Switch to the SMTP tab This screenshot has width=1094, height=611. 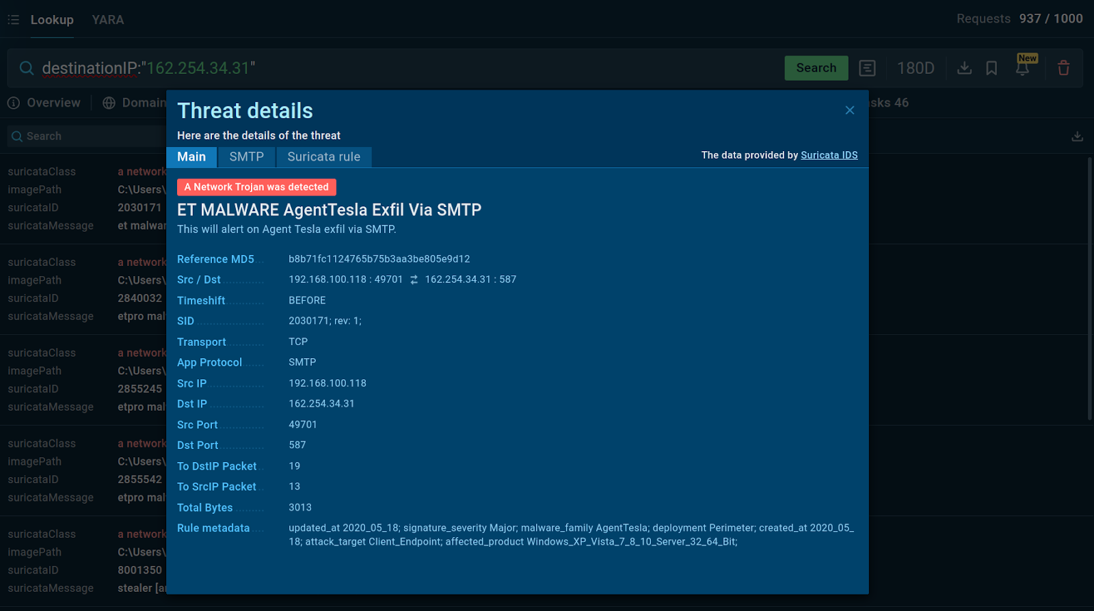tap(246, 157)
